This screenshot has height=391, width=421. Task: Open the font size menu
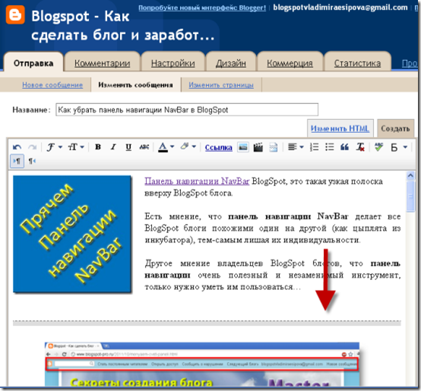click(76, 147)
